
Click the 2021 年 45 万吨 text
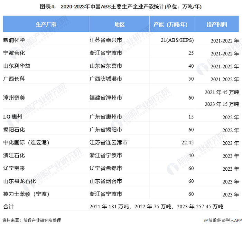222,92
